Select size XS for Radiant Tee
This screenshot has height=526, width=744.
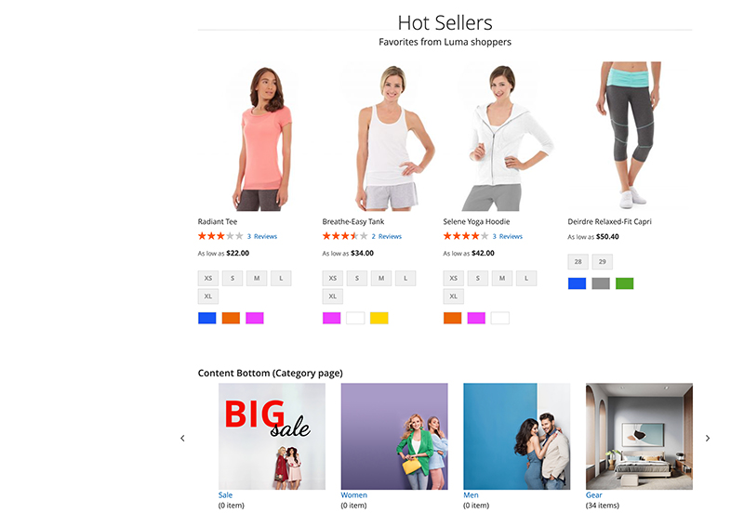point(207,279)
